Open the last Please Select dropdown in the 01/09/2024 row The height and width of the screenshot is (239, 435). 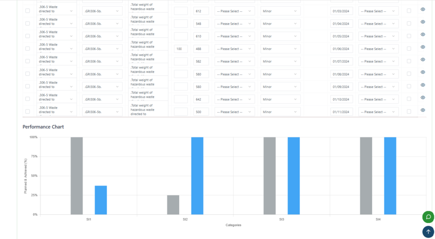tap(378, 87)
